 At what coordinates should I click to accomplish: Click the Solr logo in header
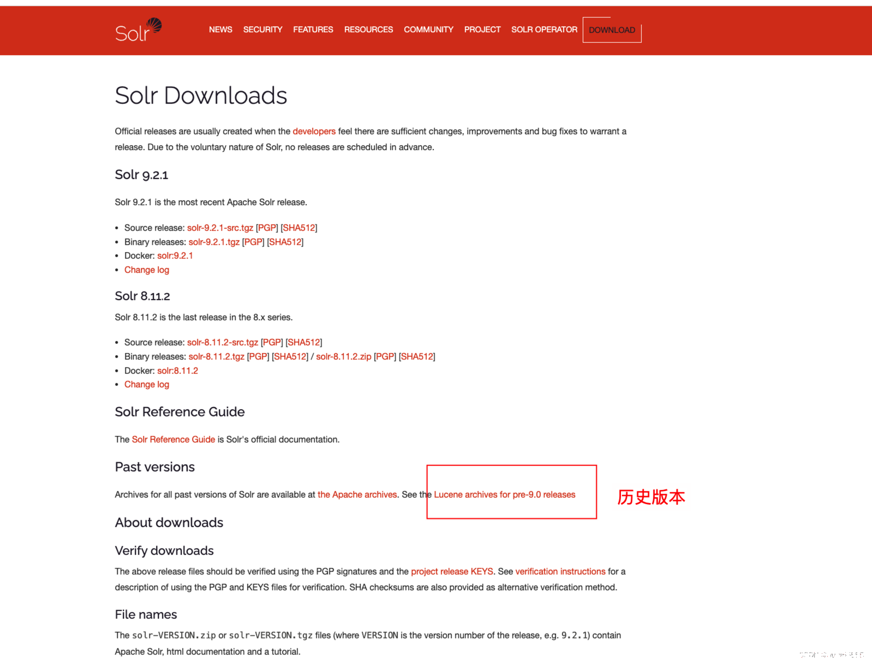139,30
